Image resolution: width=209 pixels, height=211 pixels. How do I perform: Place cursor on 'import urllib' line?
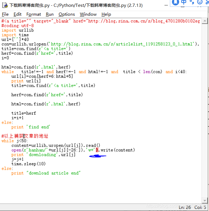[18, 30]
